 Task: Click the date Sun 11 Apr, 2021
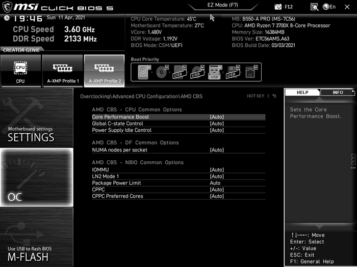point(66,17)
